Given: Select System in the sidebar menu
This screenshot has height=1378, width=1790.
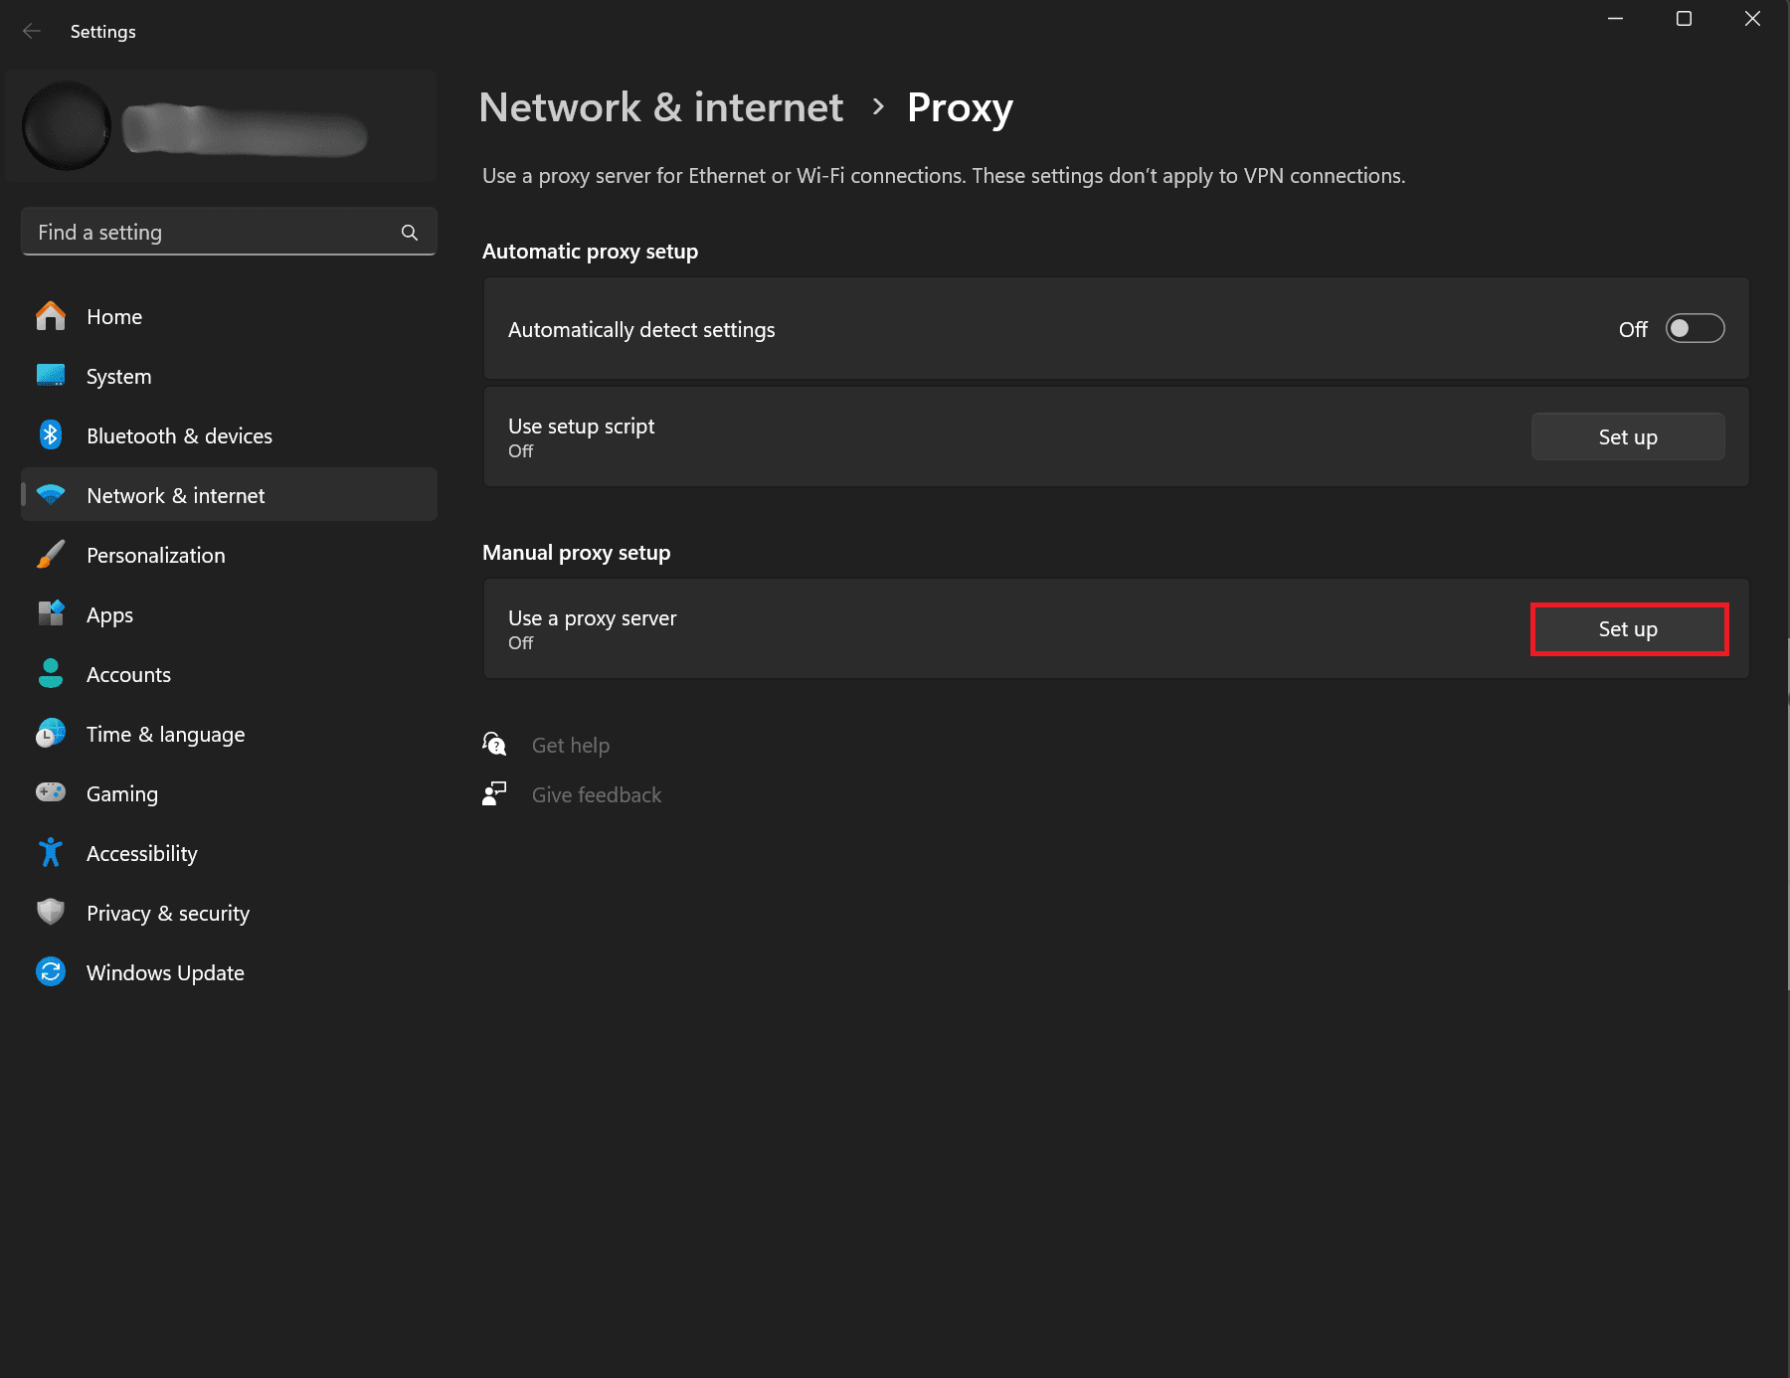Looking at the screenshot, I should click(117, 376).
